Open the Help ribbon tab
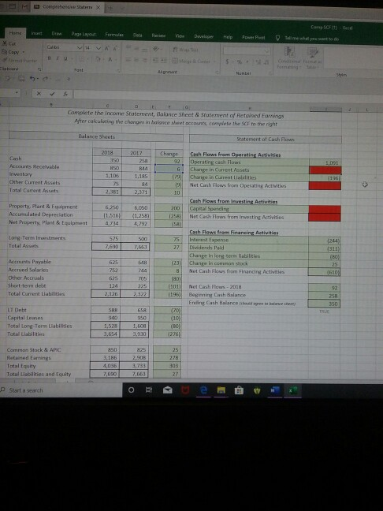 pyautogui.click(x=228, y=37)
